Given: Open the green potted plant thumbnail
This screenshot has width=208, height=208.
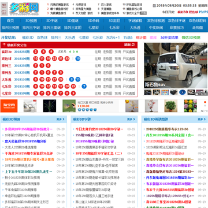Looking at the screenshot, I should [x=171, y=106].
